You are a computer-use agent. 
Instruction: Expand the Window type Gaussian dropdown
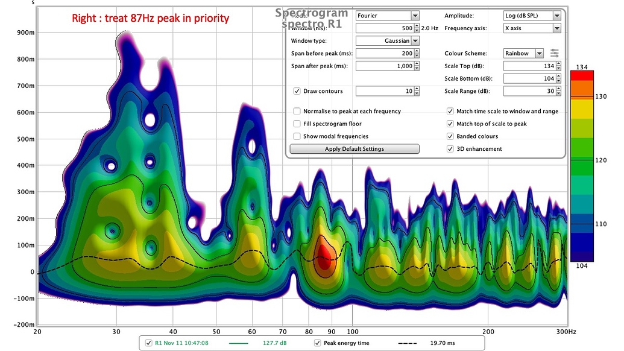(387, 40)
